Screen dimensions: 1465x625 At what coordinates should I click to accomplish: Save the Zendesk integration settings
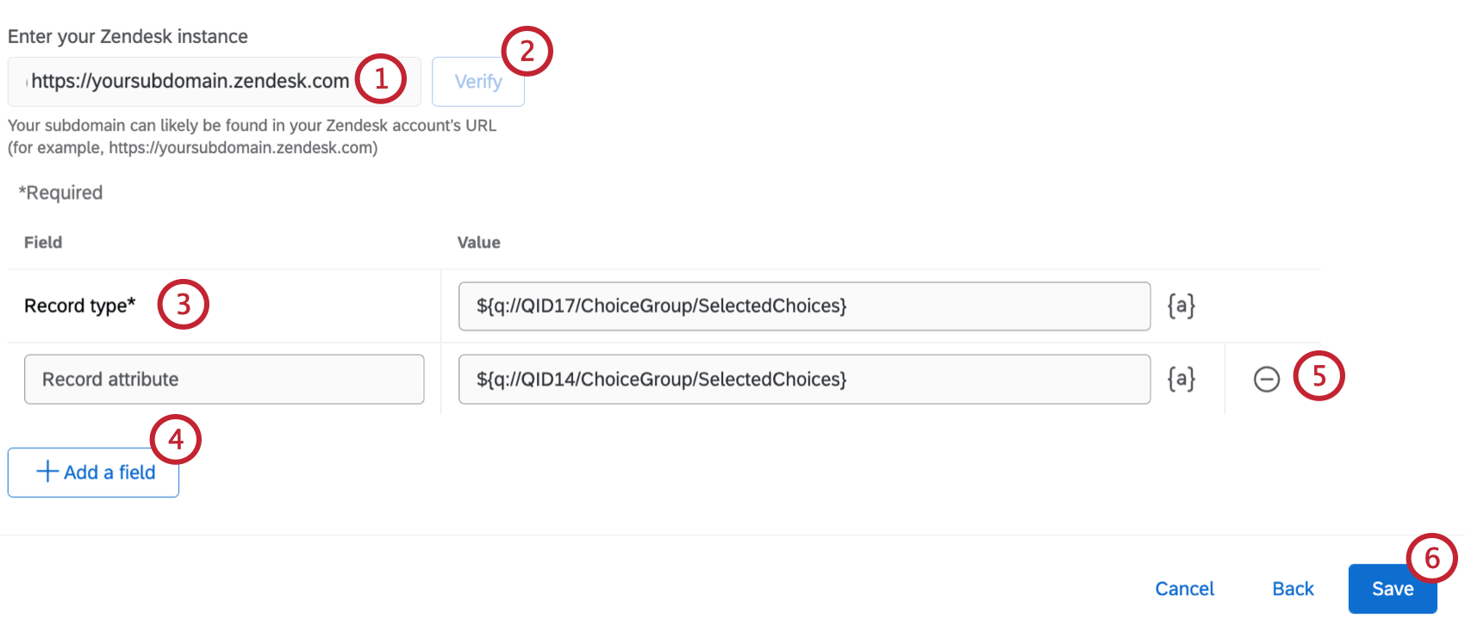pyautogui.click(x=1392, y=589)
